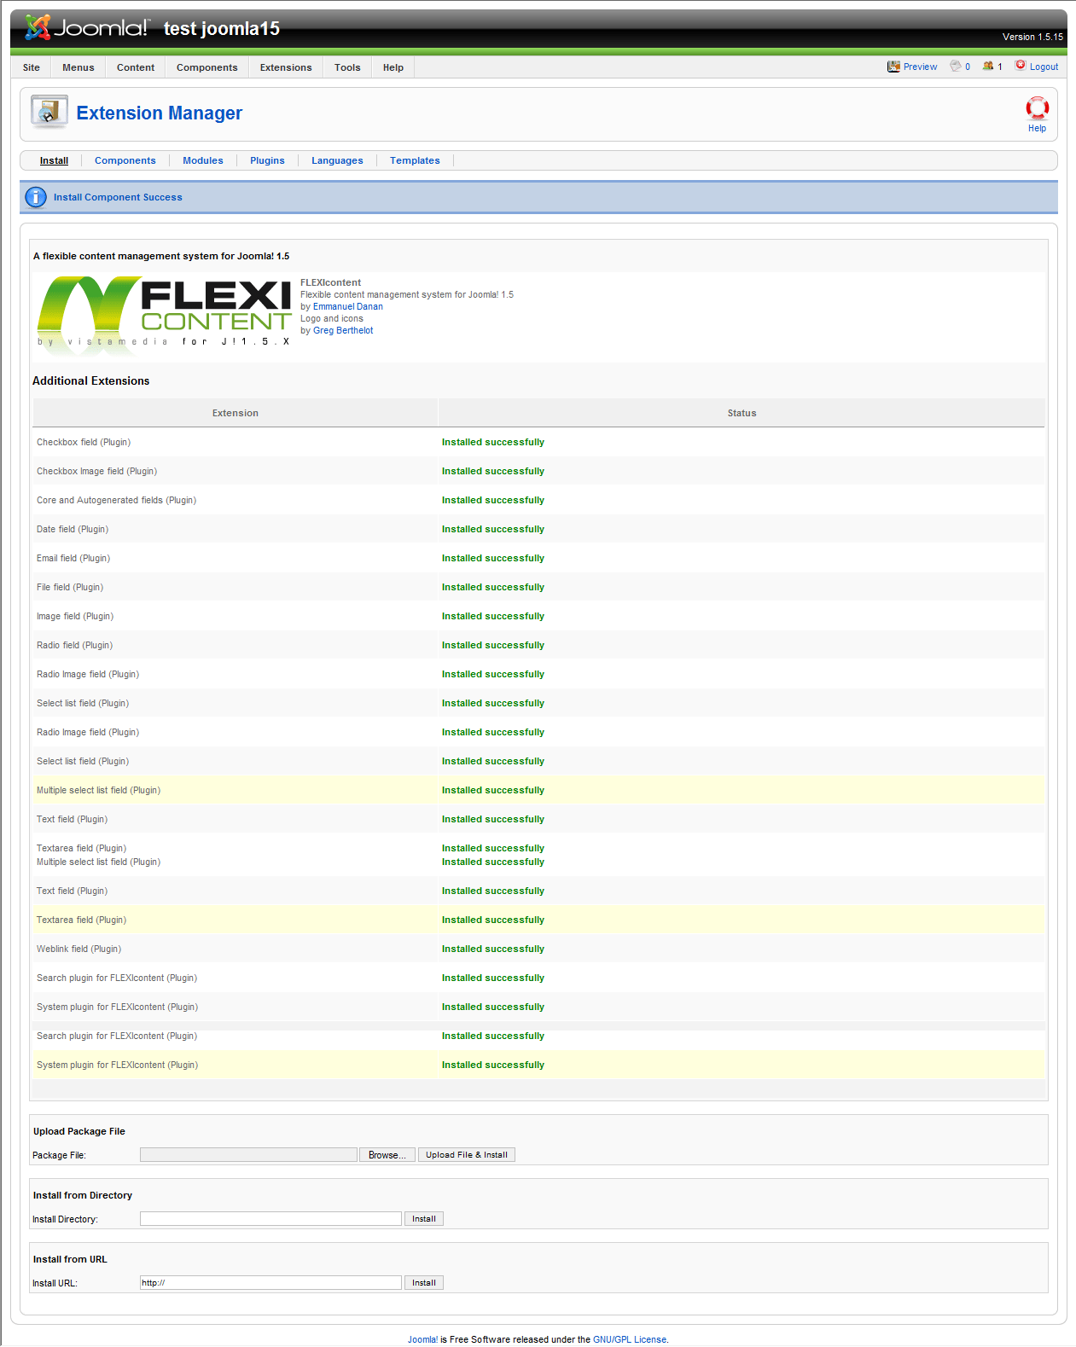Image resolution: width=1076 pixels, height=1347 pixels.
Task: Click Install button for Install URL
Action: tap(424, 1283)
